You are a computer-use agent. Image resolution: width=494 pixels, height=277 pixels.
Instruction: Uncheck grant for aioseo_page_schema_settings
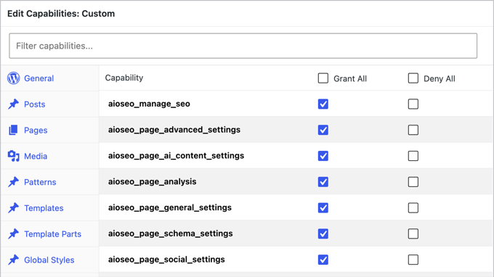pyautogui.click(x=323, y=233)
